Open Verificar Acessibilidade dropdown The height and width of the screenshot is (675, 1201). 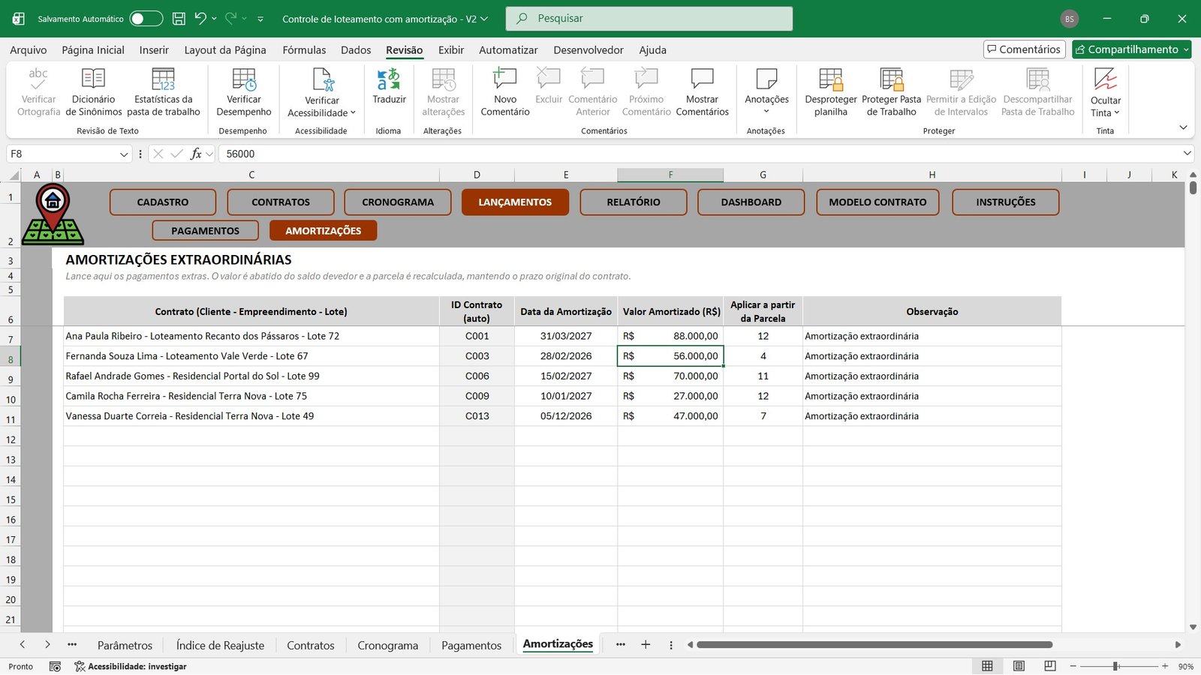click(322, 94)
